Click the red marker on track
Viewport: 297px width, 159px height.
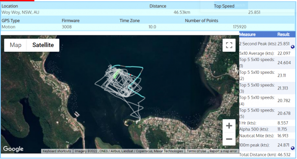pos(130,75)
